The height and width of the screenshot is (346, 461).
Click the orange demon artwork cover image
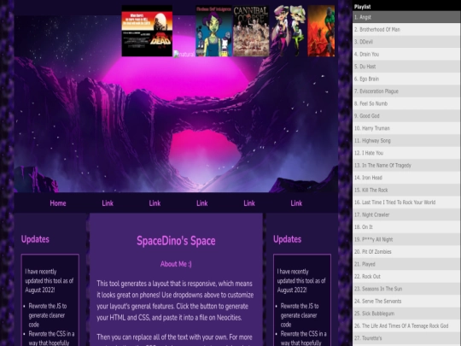point(321,31)
